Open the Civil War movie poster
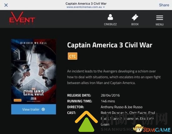 (33, 71)
